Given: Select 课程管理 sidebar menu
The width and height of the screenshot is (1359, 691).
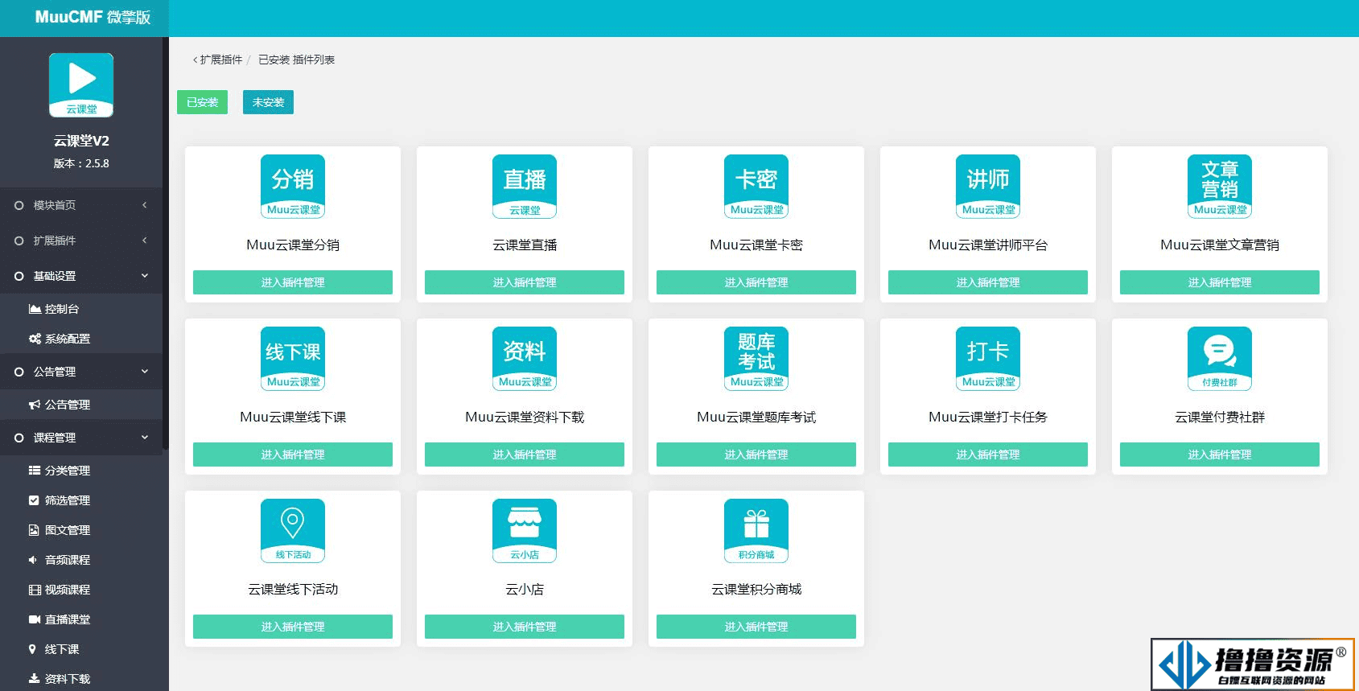Looking at the screenshot, I should click(81, 438).
